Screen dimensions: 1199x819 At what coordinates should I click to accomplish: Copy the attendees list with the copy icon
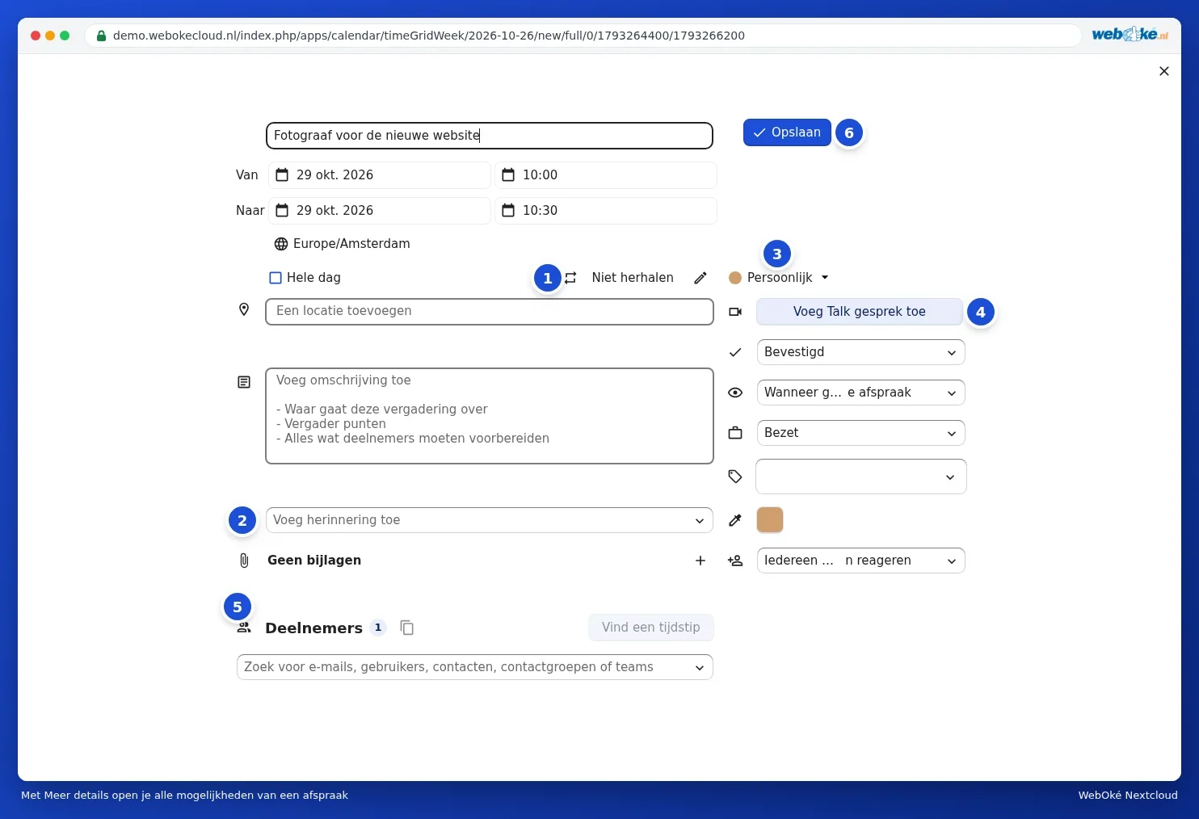(x=407, y=628)
